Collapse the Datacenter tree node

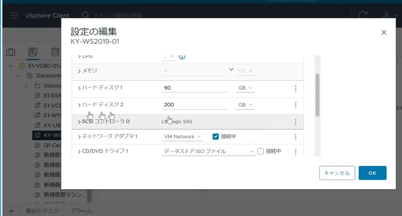[19, 76]
